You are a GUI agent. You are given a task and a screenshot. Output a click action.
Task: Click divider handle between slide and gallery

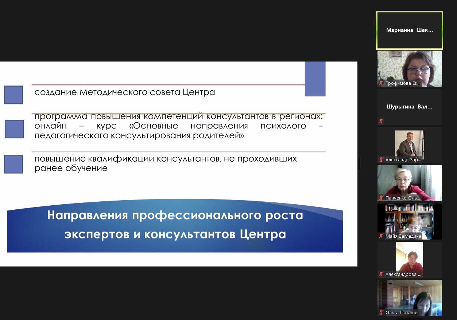click(360, 164)
